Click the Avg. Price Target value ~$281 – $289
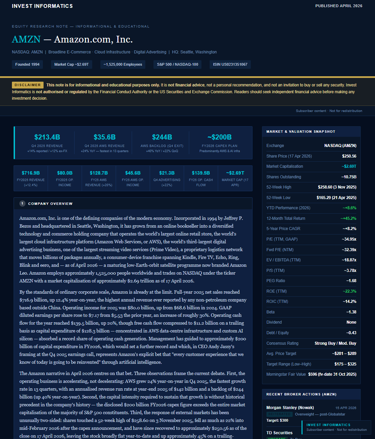The height and width of the screenshot is (439, 375). 344,354
